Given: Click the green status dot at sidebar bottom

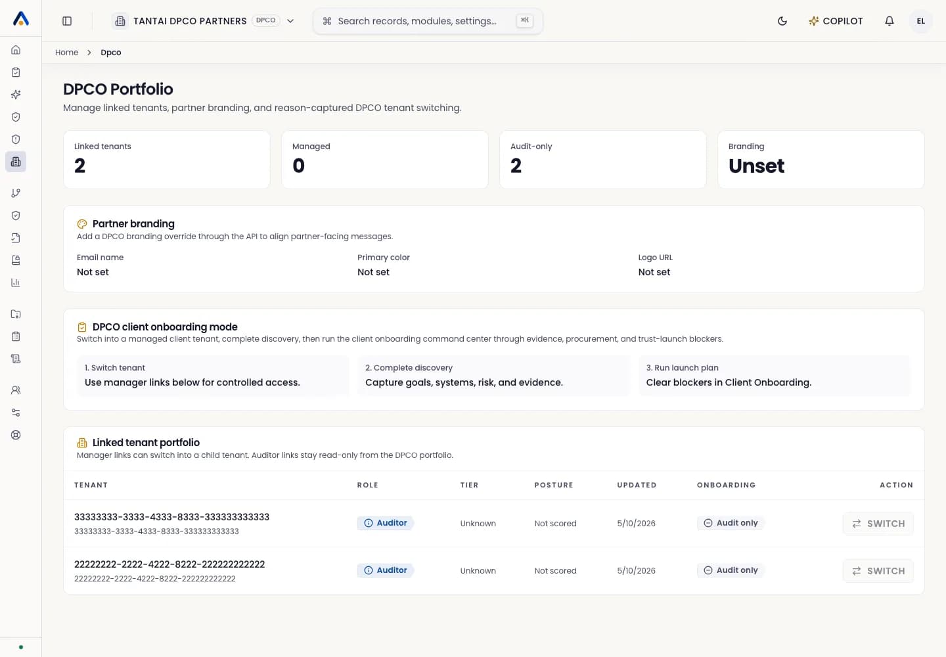Looking at the screenshot, I should (21, 647).
